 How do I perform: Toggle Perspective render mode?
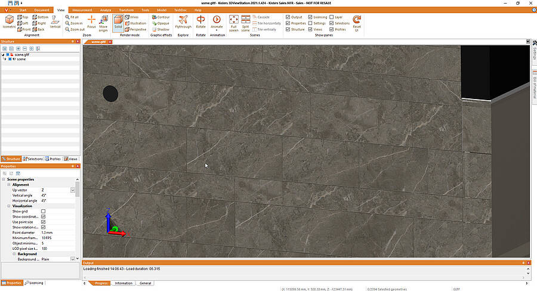coord(135,29)
